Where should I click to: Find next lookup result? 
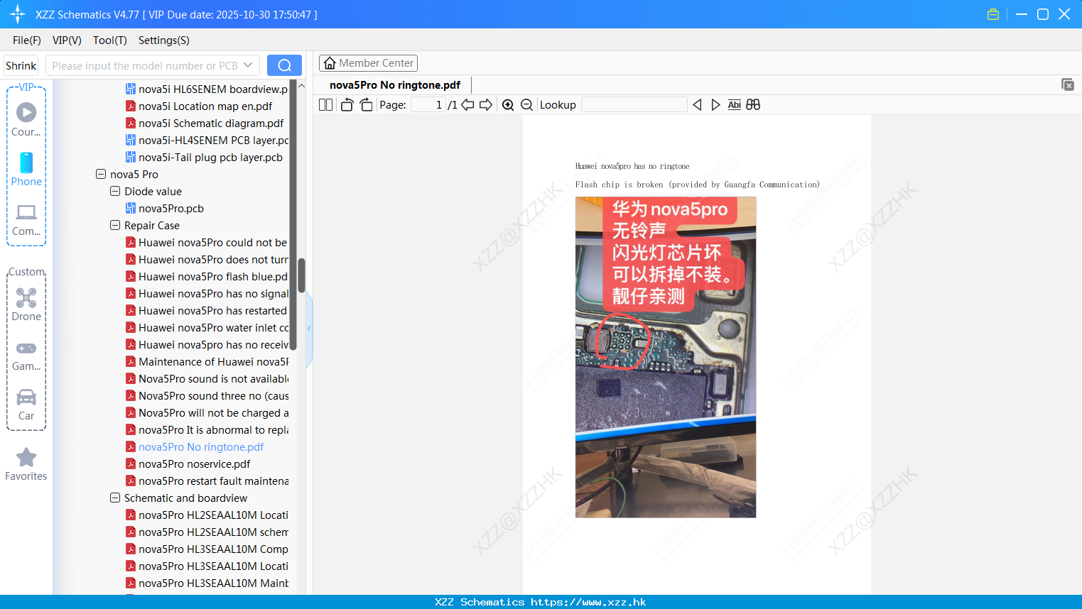click(715, 105)
